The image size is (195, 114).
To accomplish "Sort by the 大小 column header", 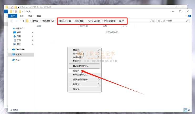I will pos(125,26).
